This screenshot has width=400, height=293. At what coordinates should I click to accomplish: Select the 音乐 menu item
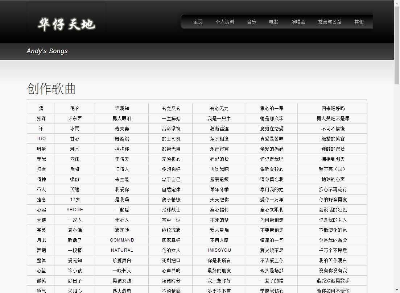click(x=252, y=22)
